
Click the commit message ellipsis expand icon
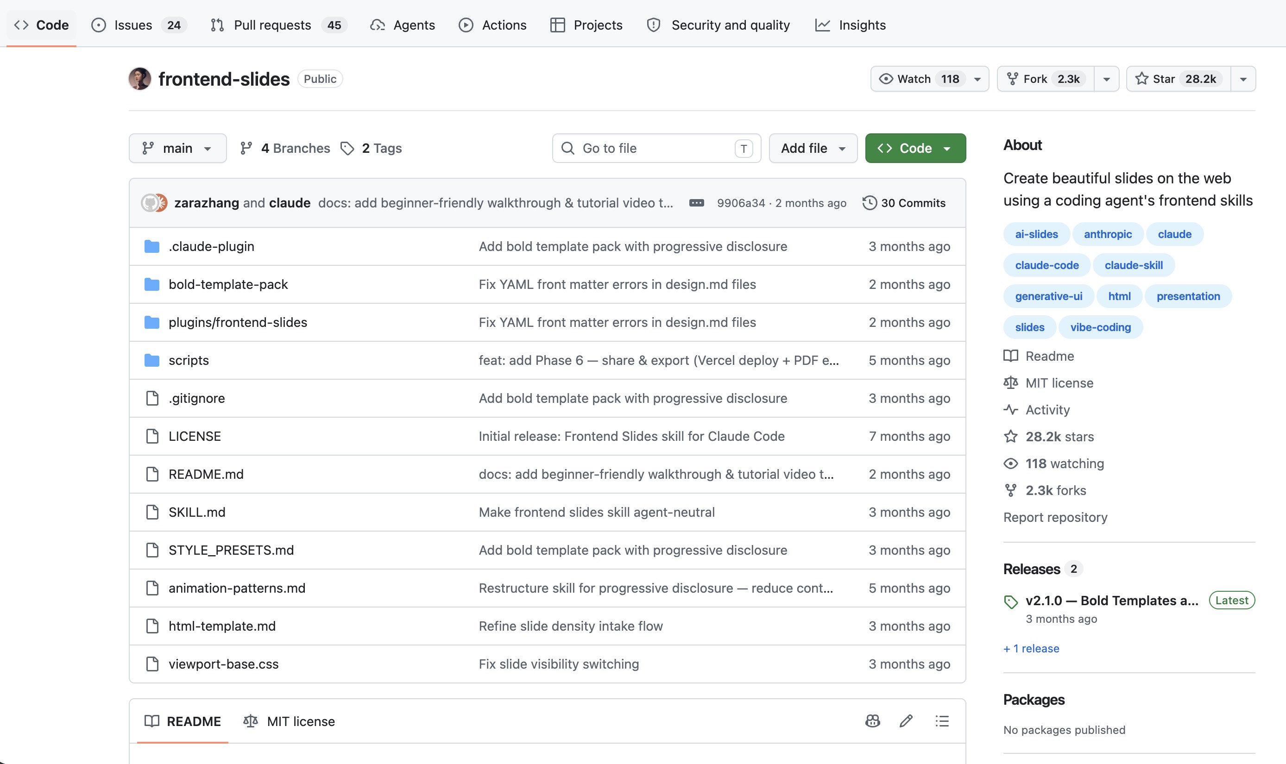pos(696,203)
